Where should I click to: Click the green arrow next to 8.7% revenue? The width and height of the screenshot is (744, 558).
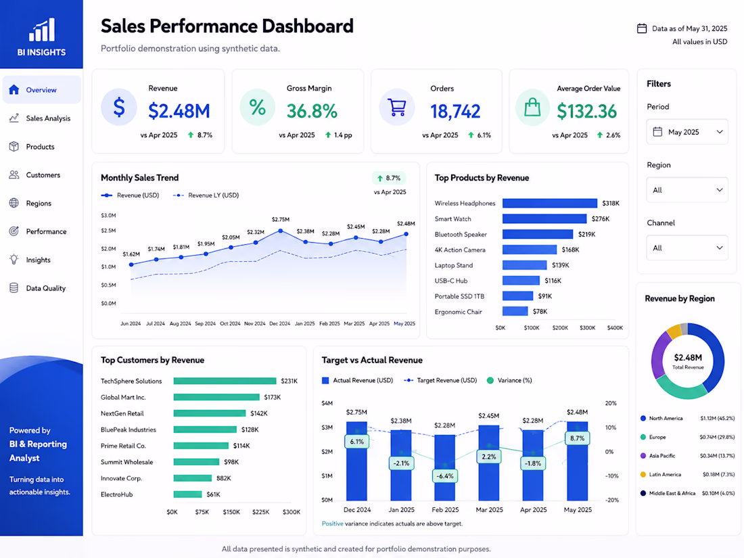(x=191, y=135)
